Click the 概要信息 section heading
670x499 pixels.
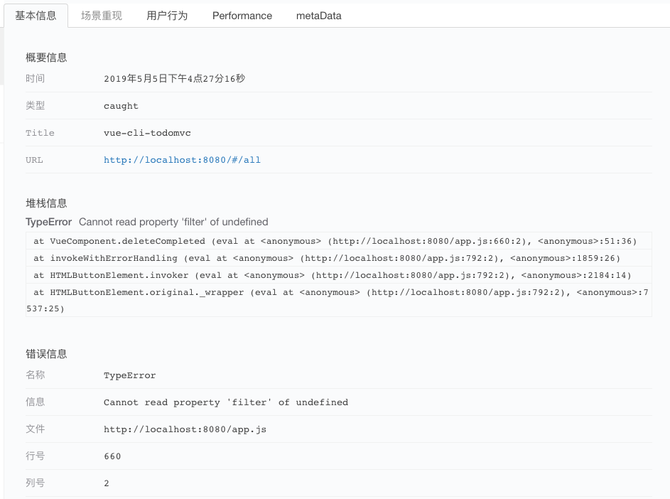pyautogui.click(x=46, y=58)
